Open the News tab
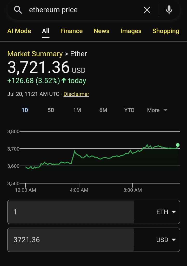Screen dimensions: 187x266 pos(102,31)
